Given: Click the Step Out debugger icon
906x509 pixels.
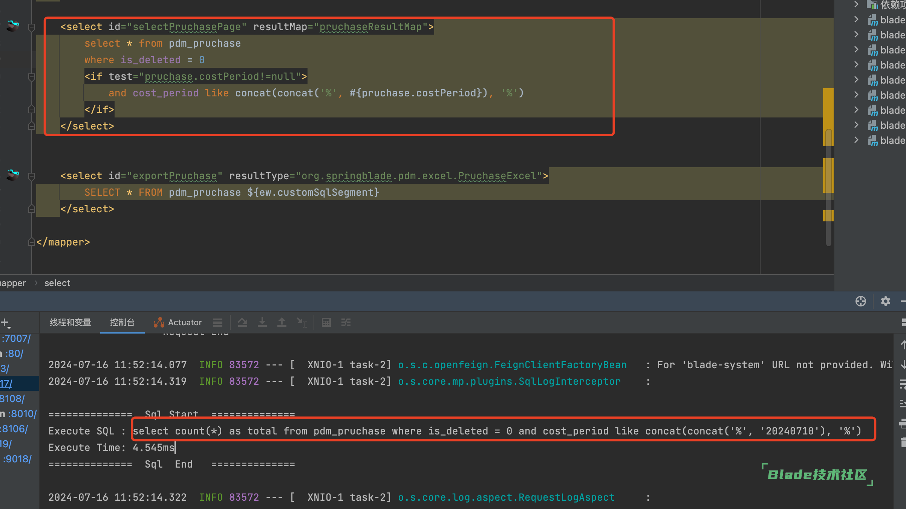Looking at the screenshot, I should coord(282,323).
